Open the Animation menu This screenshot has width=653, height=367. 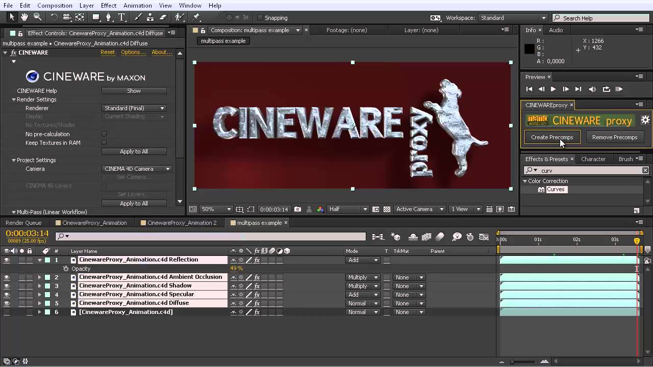pos(137,6)
